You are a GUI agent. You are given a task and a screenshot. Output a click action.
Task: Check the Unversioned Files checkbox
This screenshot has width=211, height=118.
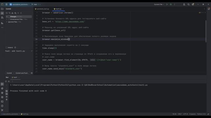[9, 19]
